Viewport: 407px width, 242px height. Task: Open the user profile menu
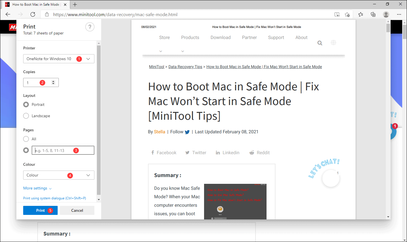(x=386, y=14)
